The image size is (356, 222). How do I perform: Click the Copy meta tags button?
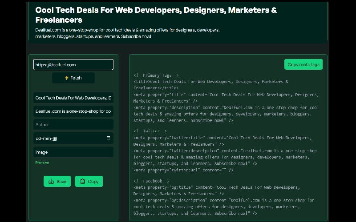(x=303, y=64)
